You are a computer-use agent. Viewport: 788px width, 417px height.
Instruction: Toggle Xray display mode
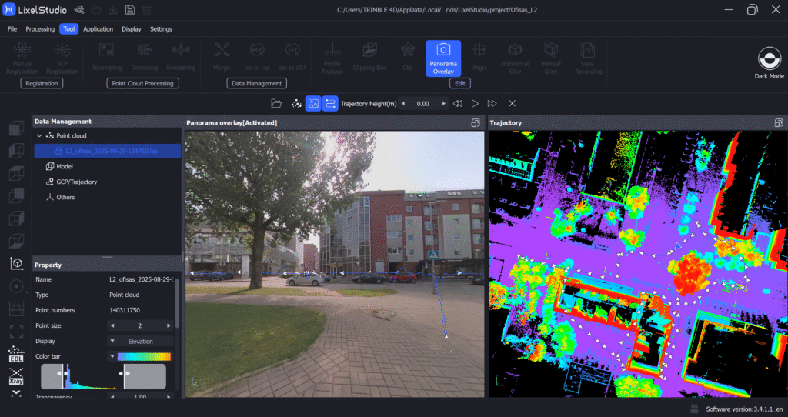(x=16, y=377)
